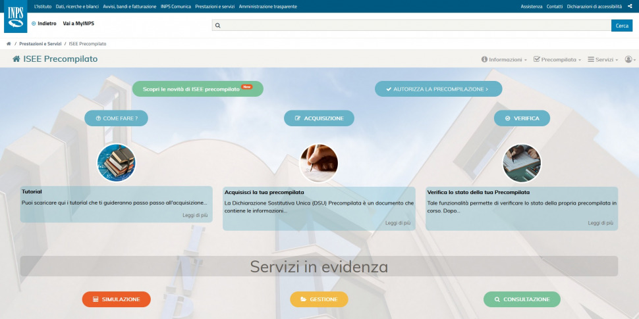Click Scopri le novità di ISEE precompilato

point(198,89)
